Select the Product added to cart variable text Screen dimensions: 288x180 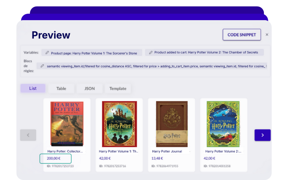pyautogui.click(x=206, y=52)
